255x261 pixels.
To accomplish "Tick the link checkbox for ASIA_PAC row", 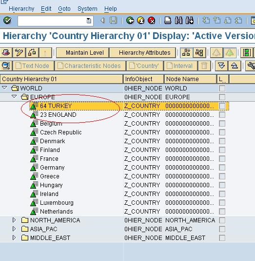I will (x=222, y=229).
